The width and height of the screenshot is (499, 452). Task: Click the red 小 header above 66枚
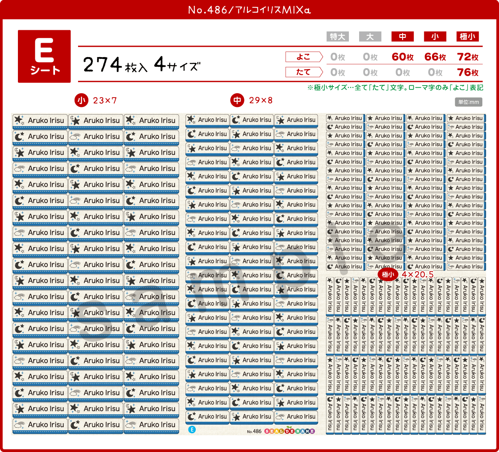pyautogui.click(x=435, y=37)
